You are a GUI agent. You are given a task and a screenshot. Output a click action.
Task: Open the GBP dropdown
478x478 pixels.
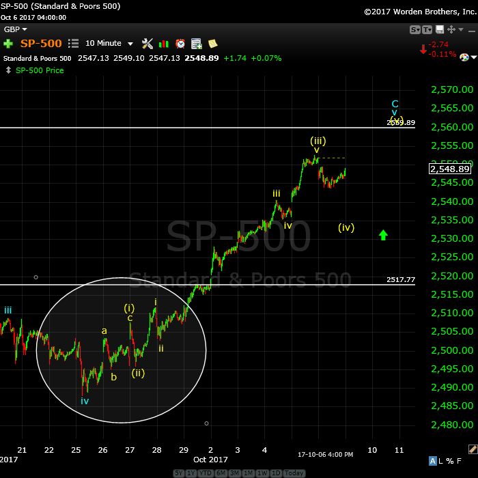pos(15,29)
